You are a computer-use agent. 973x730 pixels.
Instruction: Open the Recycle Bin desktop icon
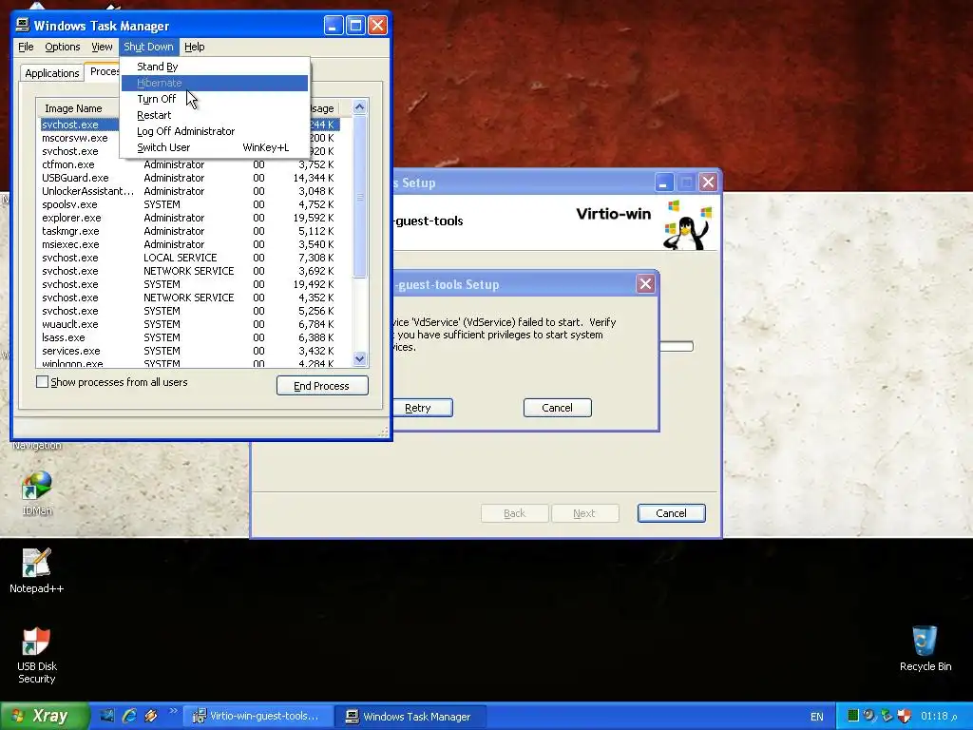click(x=925, y=648)
